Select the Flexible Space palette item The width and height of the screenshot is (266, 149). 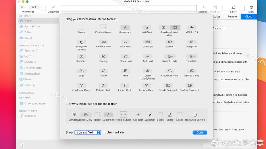tap(103, 27)
